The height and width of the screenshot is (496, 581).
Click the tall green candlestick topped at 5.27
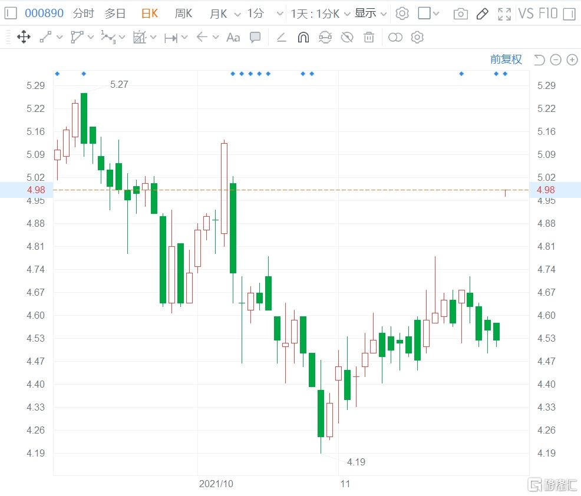(84, 118)
